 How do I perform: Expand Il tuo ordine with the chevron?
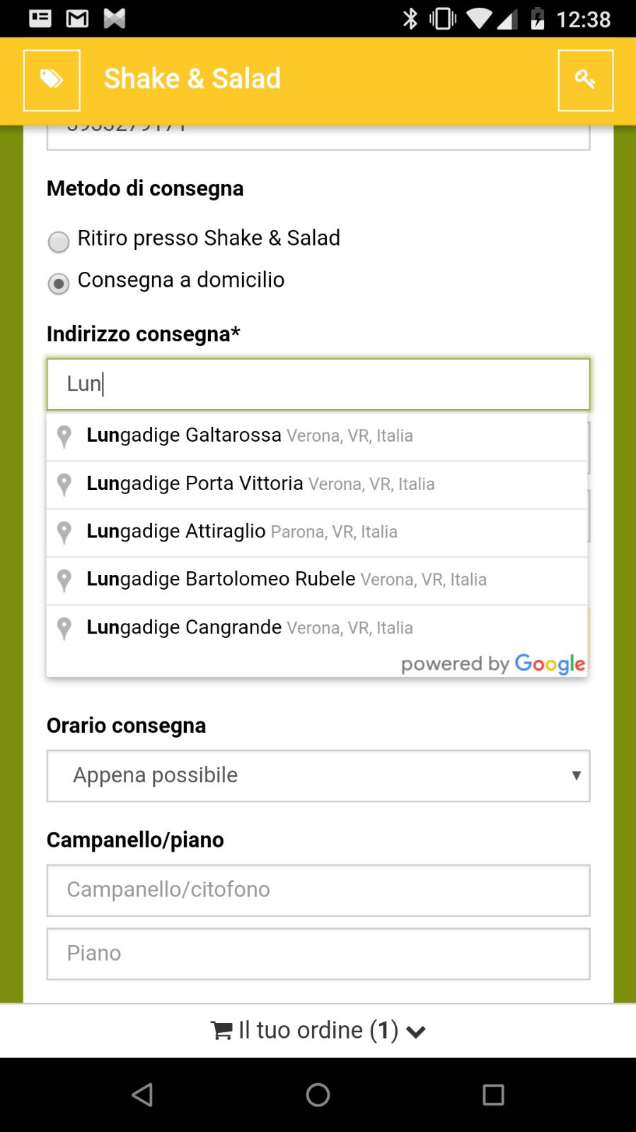point(415,1031)
